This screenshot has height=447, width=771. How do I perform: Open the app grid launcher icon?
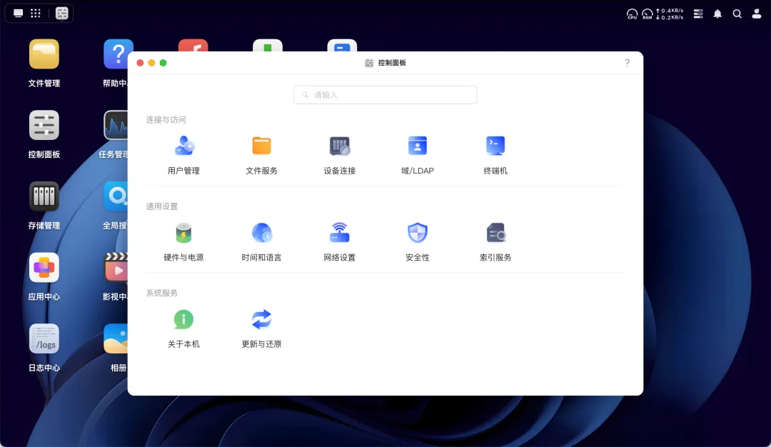36,14
